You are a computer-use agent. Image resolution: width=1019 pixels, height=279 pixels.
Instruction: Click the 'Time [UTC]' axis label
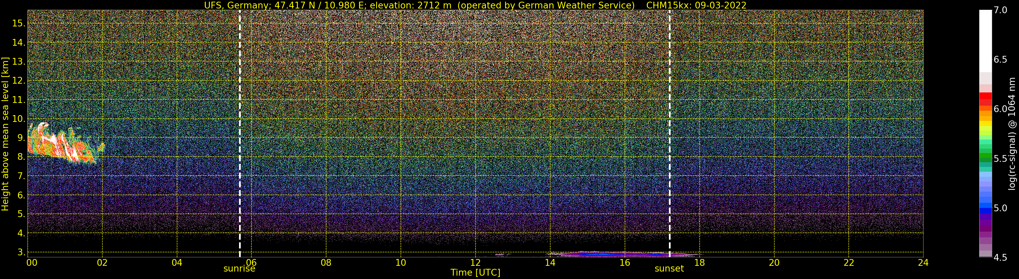475,273
